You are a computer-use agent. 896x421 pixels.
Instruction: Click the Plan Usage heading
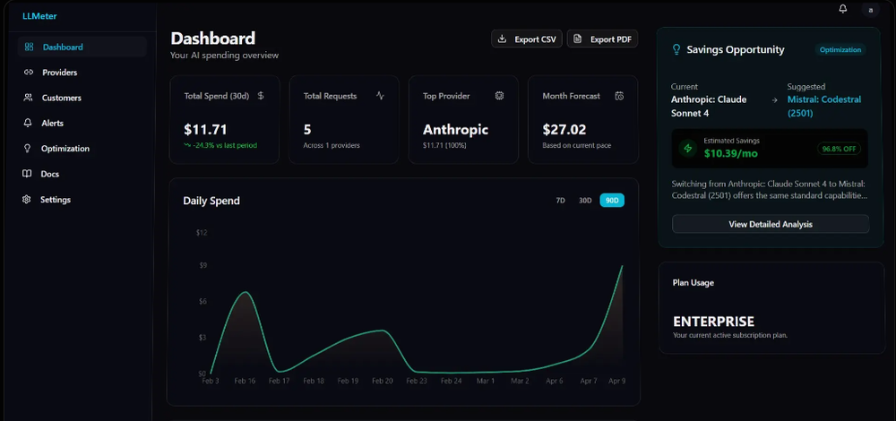click(694, 282)
